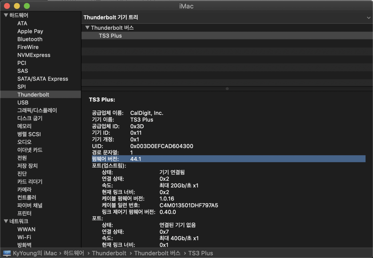Zoom the iMac window with green button
Screen dimensions: 373x258
27,6
